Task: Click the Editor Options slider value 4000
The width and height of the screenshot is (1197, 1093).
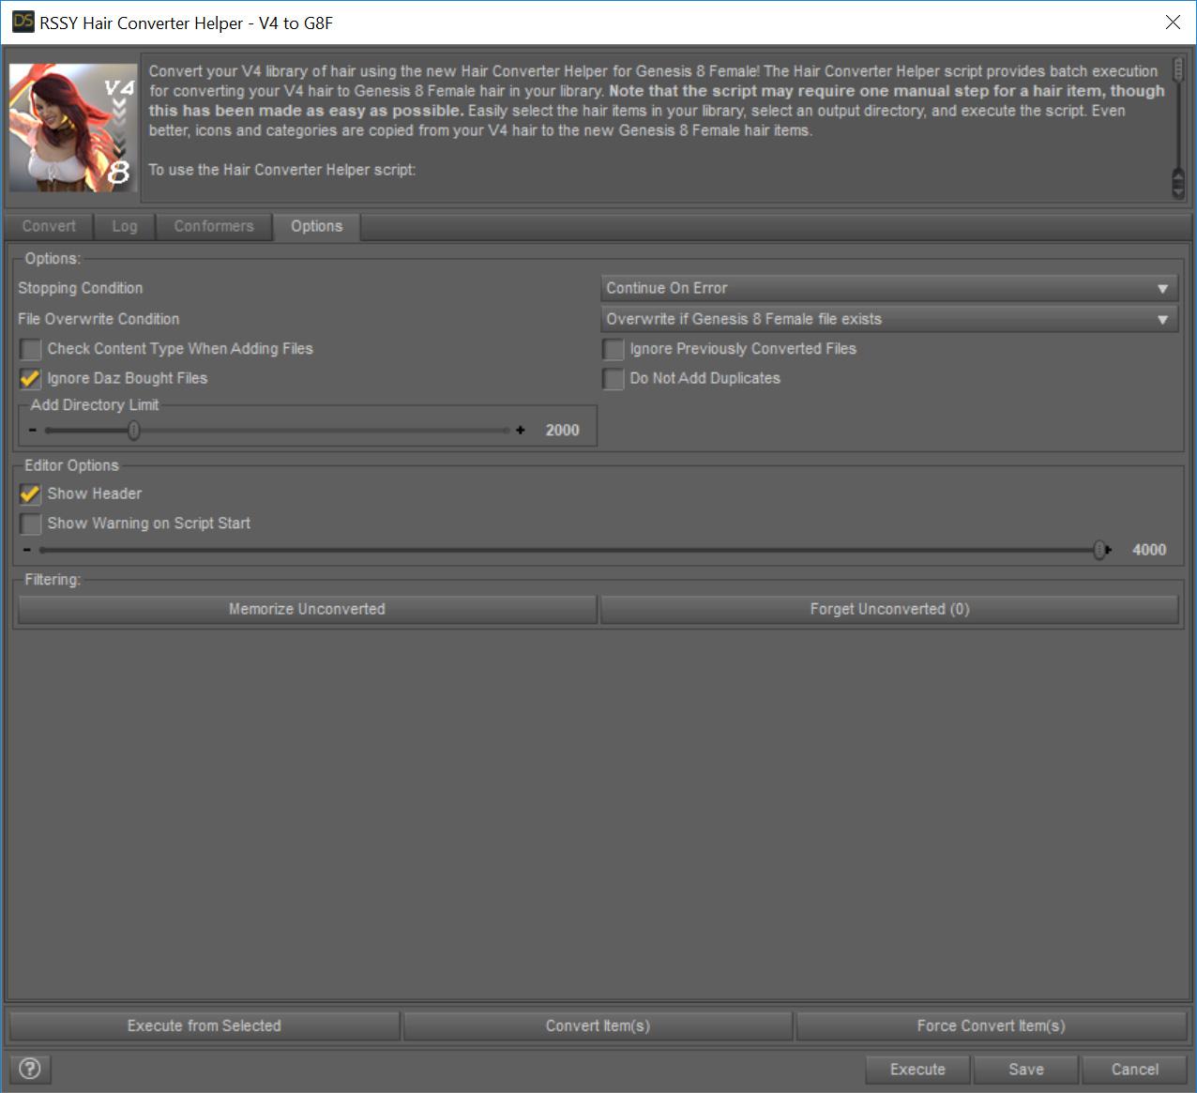Action: 1149,551
